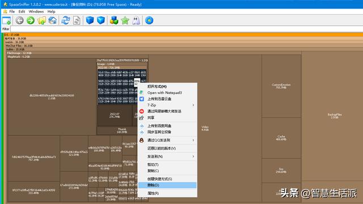Image resolution: width=363 pixels, height=204 pixels.
Task: Expand the 通过QQ发送到 submenu
Action: point(168,141)
